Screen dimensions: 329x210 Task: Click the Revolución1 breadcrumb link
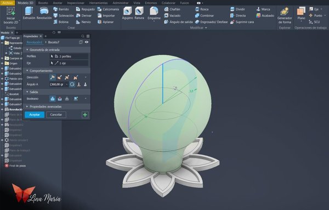[x=34, y=42]
